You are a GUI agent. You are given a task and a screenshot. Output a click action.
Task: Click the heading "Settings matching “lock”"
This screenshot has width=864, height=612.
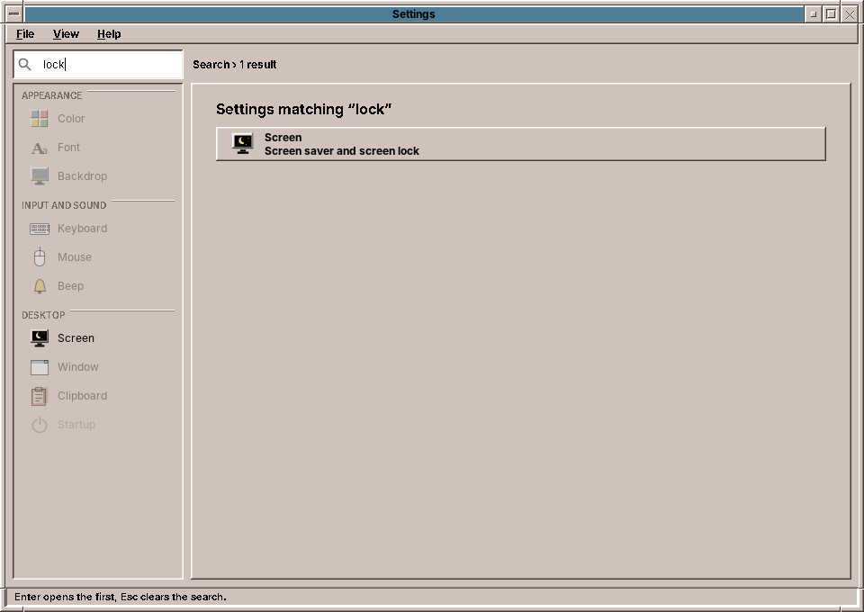coord(303,109)
